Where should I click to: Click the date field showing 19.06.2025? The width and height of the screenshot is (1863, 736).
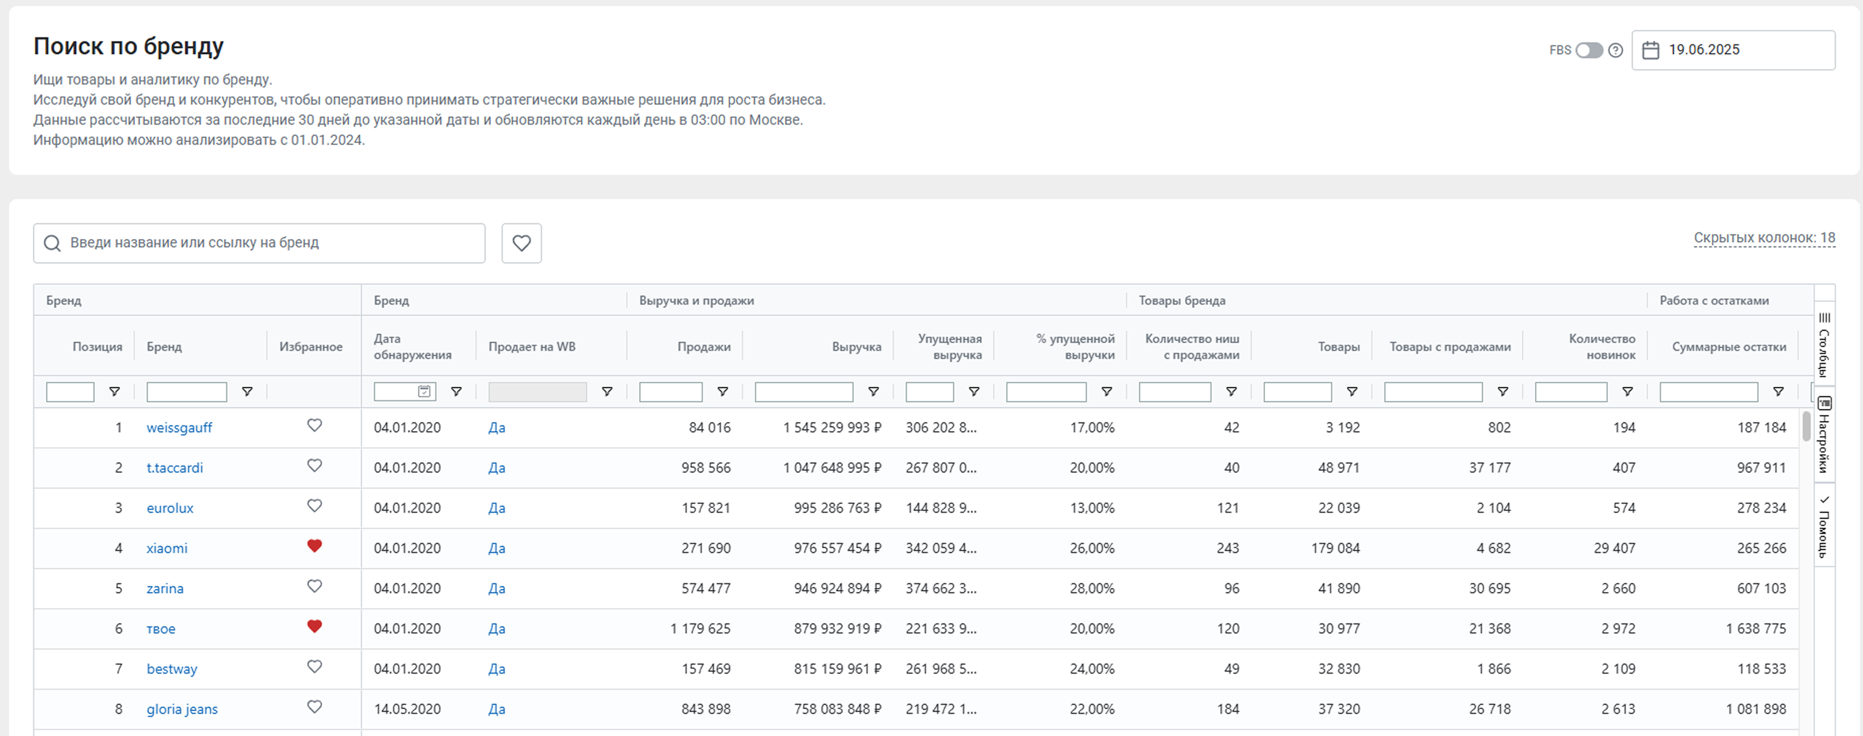point(1733,50)
